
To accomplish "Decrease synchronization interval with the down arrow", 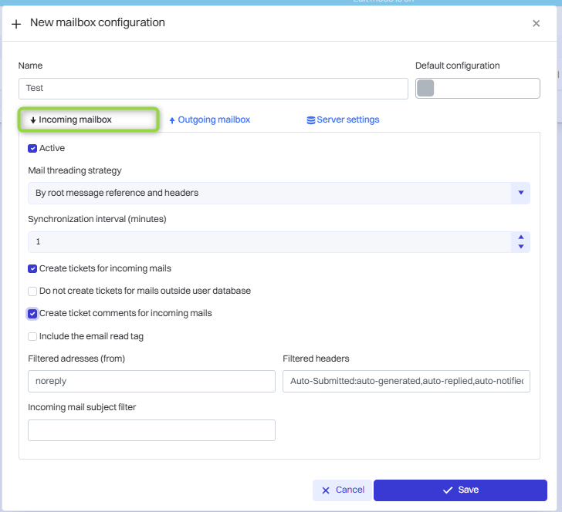I will tap(521, 247).
